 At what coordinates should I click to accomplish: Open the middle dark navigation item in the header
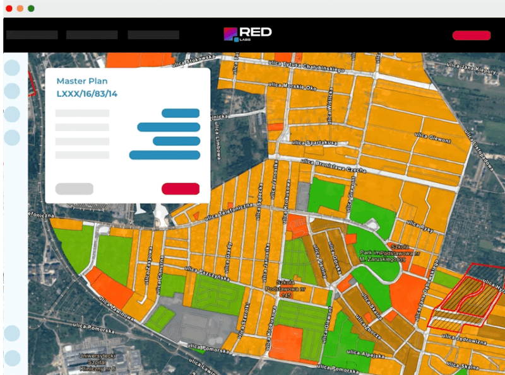(92, 35)
